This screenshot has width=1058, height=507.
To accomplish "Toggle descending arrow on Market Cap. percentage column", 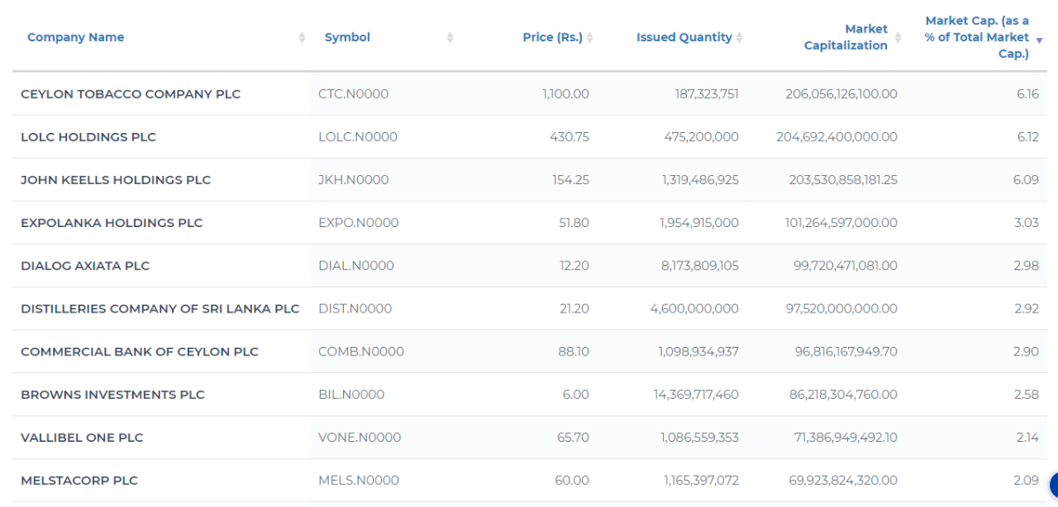I will click(1039, 40).
